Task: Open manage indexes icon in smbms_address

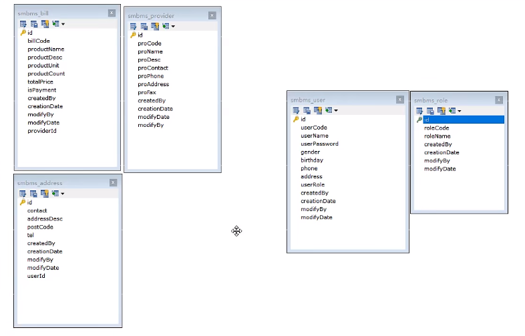Action: 33,193
